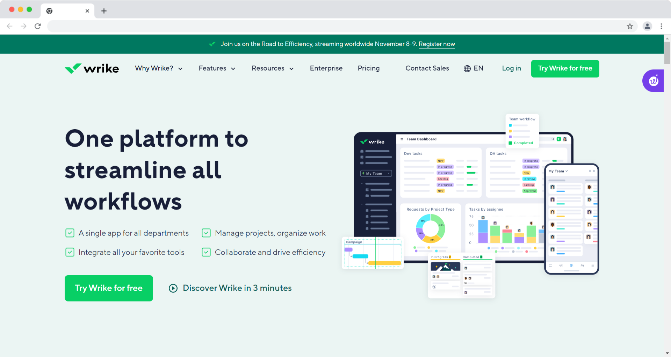
Task: Click the large Try Wrike for free hero button
Action: (109, 288)
